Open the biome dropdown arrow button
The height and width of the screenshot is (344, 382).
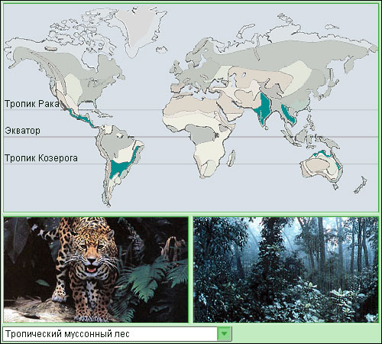224,334
